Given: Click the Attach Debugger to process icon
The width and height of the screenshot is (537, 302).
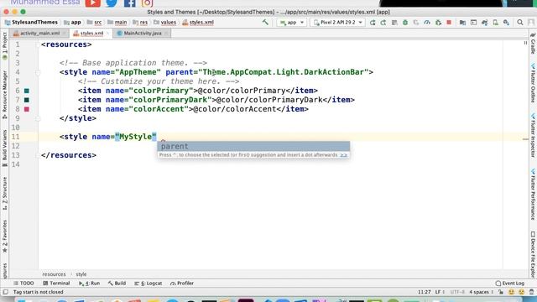Looking at the screenshot, I should [x=438, y=23].
